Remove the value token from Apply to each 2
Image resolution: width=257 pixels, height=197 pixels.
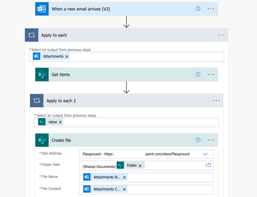tap(60, 122)
